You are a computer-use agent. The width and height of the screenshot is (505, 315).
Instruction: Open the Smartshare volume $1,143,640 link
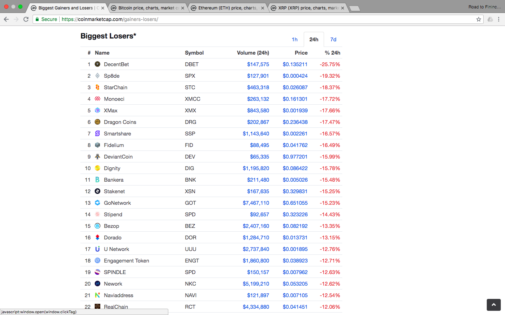[x=256, y=134]
